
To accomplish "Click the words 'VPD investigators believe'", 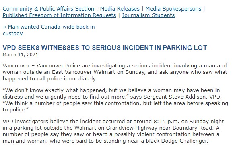I will 35,122.
